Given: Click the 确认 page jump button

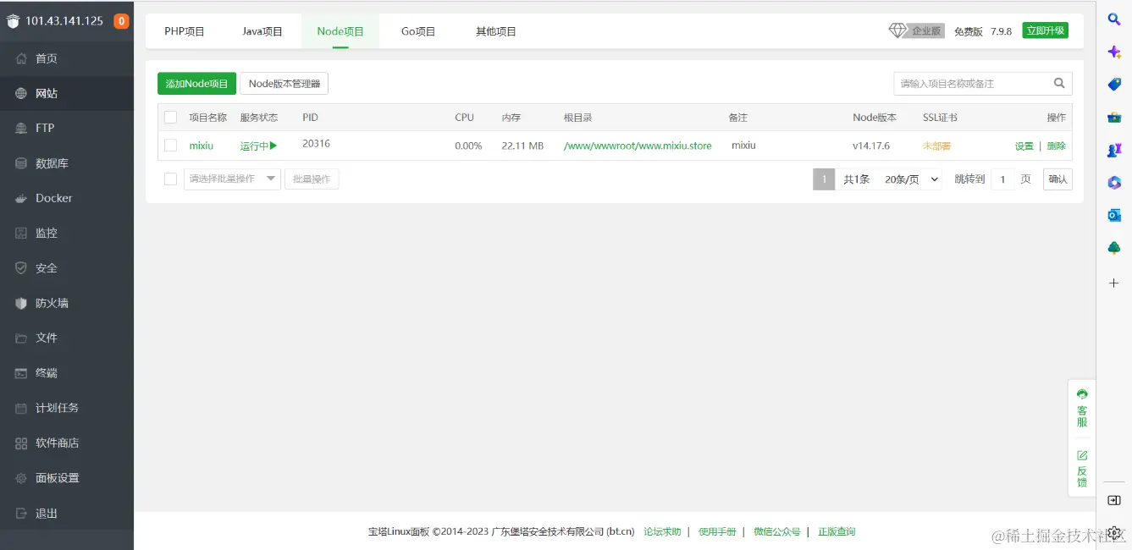Looking at the screenshot, I should (1057, 179).
